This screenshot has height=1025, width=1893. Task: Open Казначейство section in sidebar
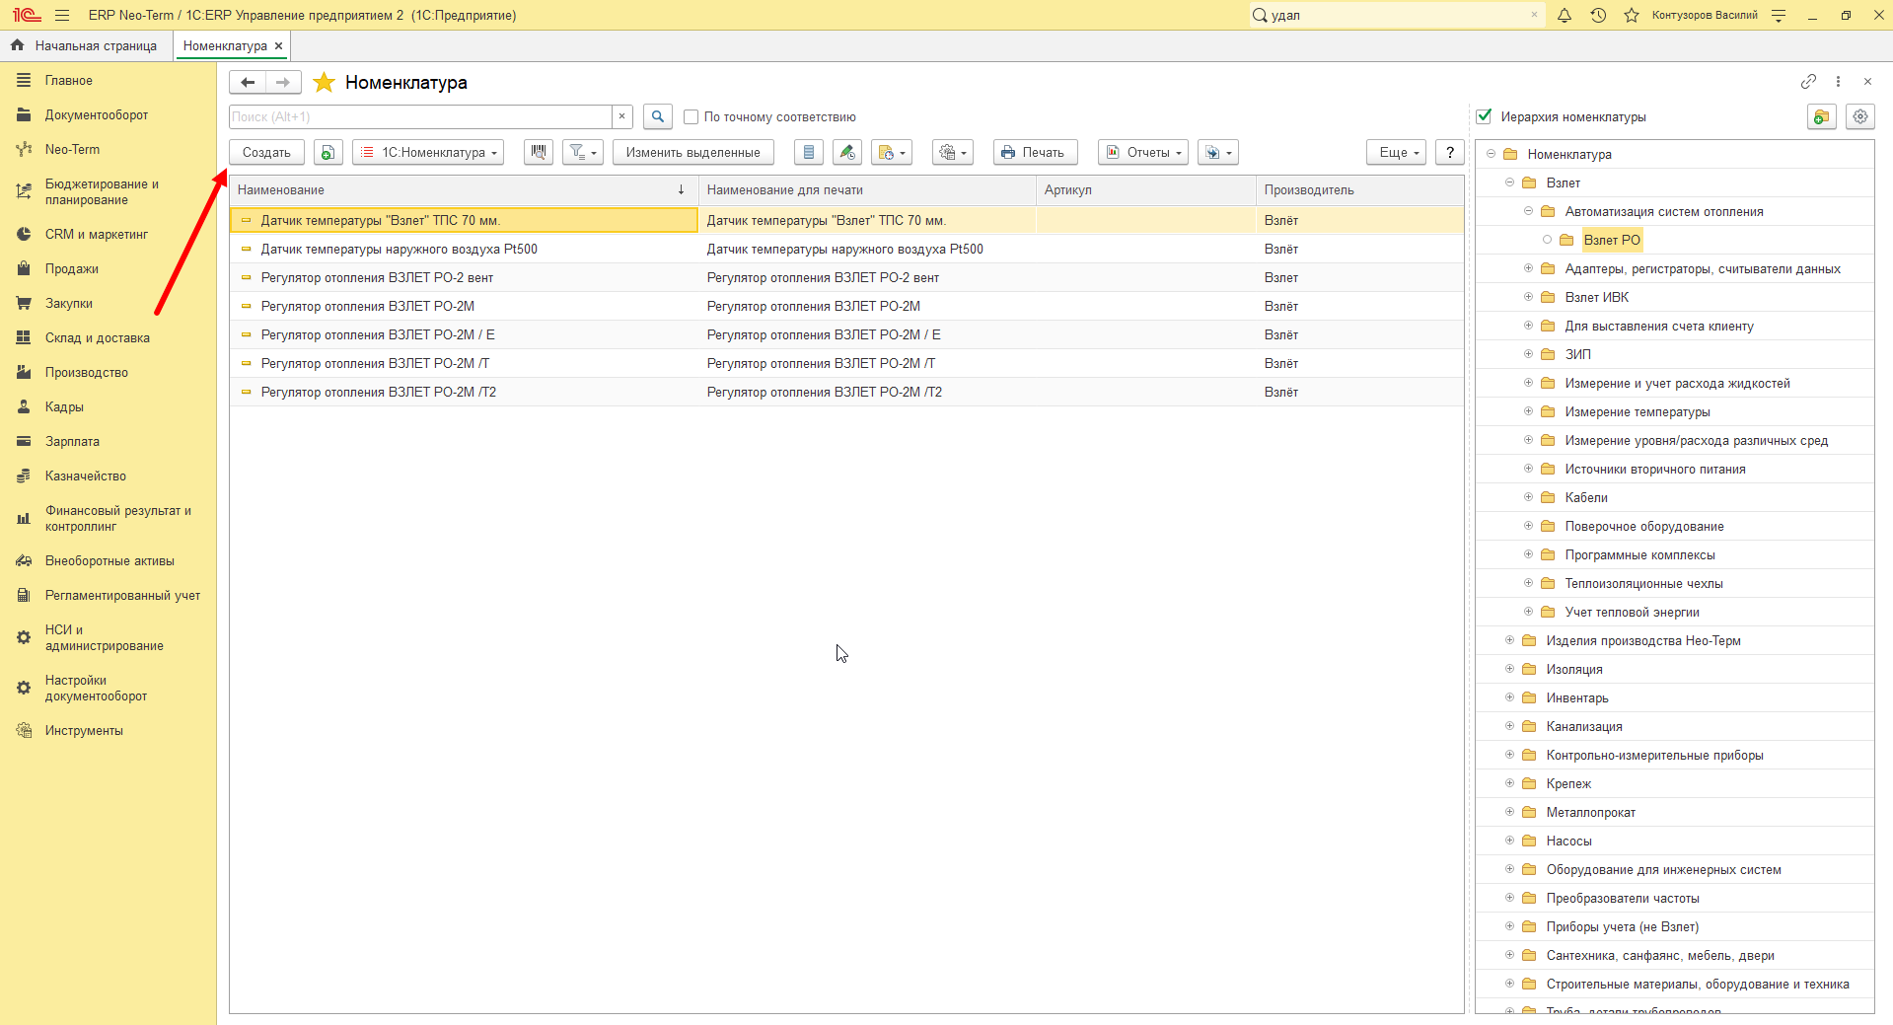[x=86, y=476]
